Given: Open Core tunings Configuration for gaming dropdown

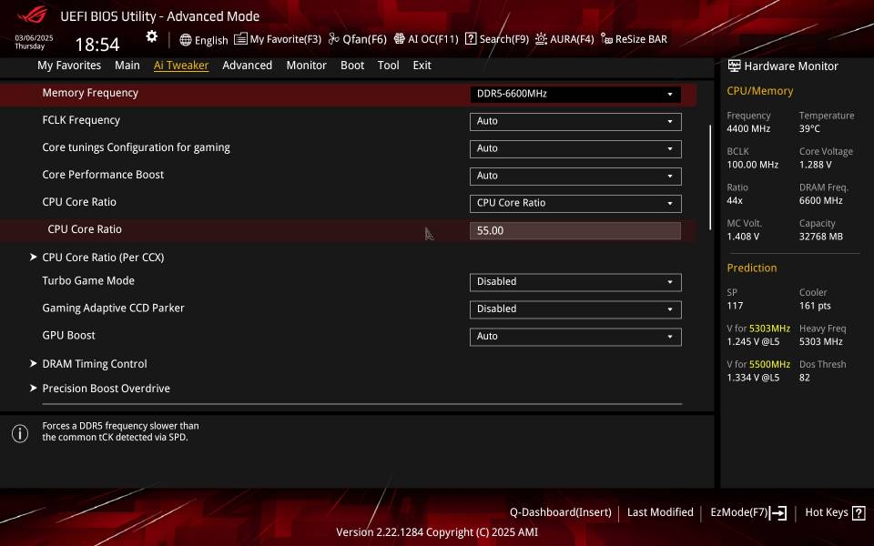Looking at the screenshot, I should 575,148.
